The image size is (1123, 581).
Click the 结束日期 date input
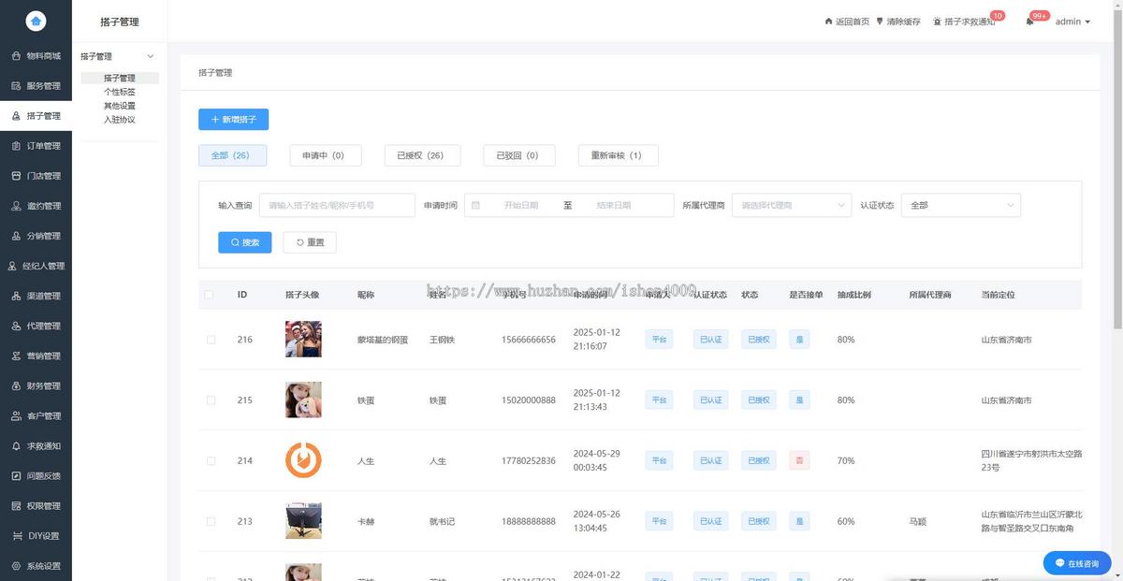click(614, 205)
